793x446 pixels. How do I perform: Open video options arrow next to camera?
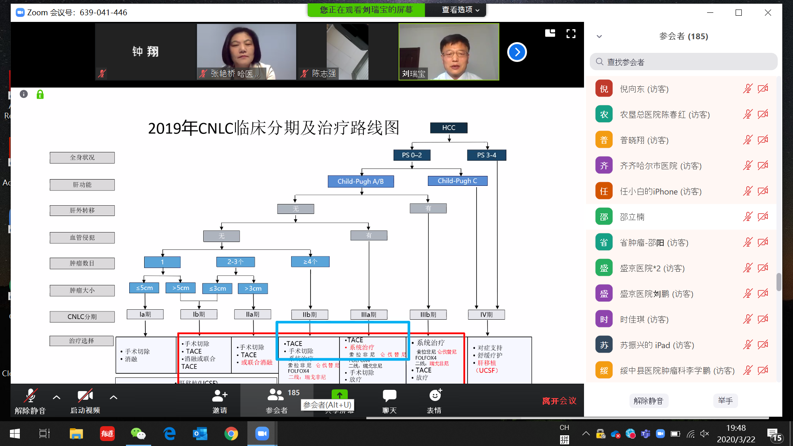114,397
